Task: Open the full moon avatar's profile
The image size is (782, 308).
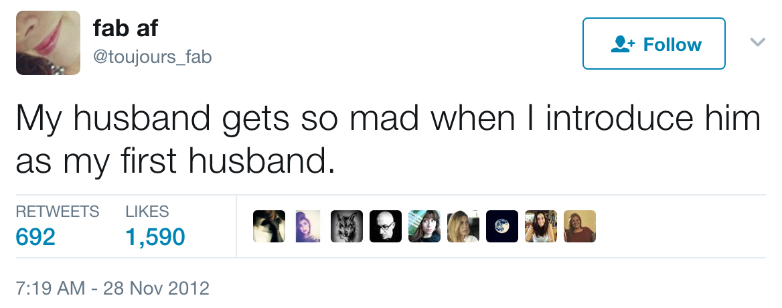Action: point(501,226)
